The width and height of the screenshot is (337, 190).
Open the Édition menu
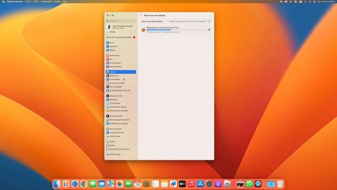point(36,2)
